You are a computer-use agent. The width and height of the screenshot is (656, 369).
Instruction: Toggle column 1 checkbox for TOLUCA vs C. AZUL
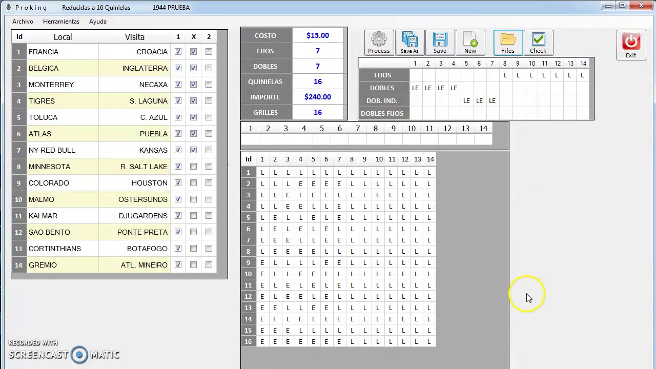[178, 117]
